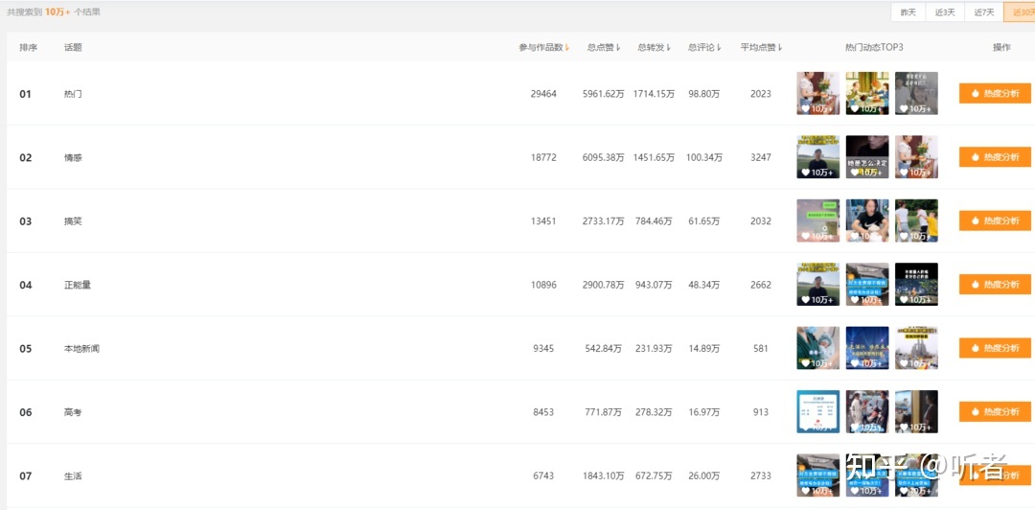Image resolution: width=1035 pixels, height=510 pixels.
Task: Select the 近7天 time range tab
Action: click(x=984, y=12)
